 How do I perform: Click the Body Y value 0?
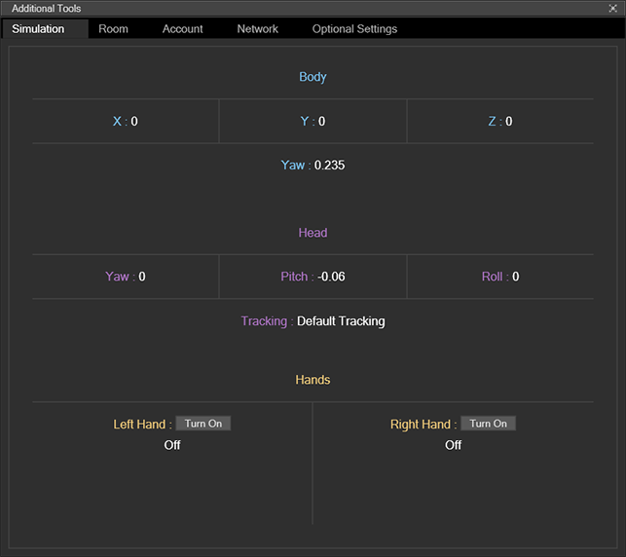pyautogui.click(x=322, y=122)
